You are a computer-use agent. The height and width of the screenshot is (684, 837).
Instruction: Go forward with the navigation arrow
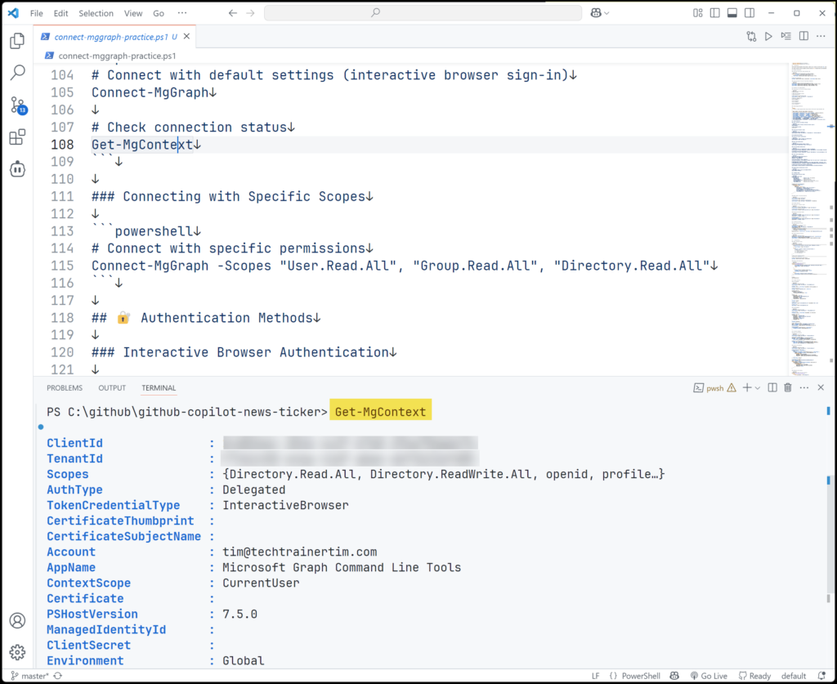click(x=250, y=13)
